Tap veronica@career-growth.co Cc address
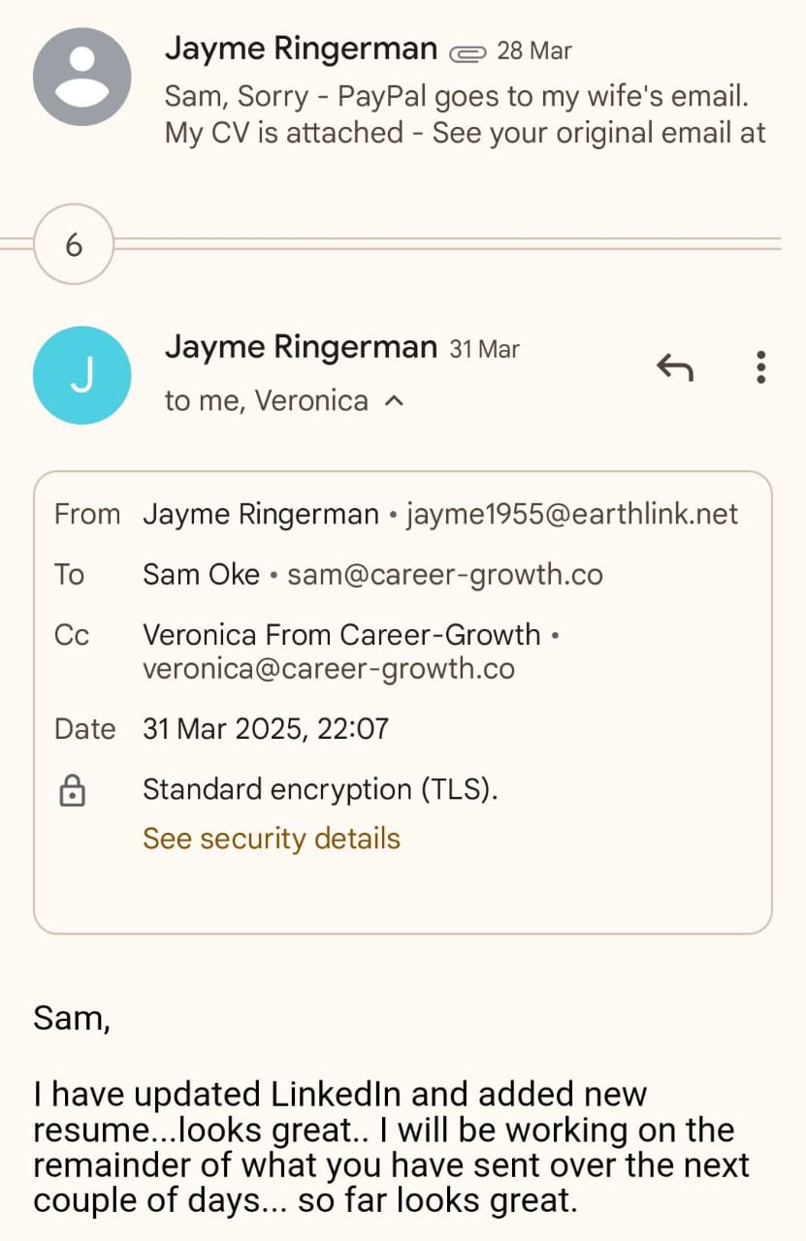 pyautogui.click(x=329, y=669)
